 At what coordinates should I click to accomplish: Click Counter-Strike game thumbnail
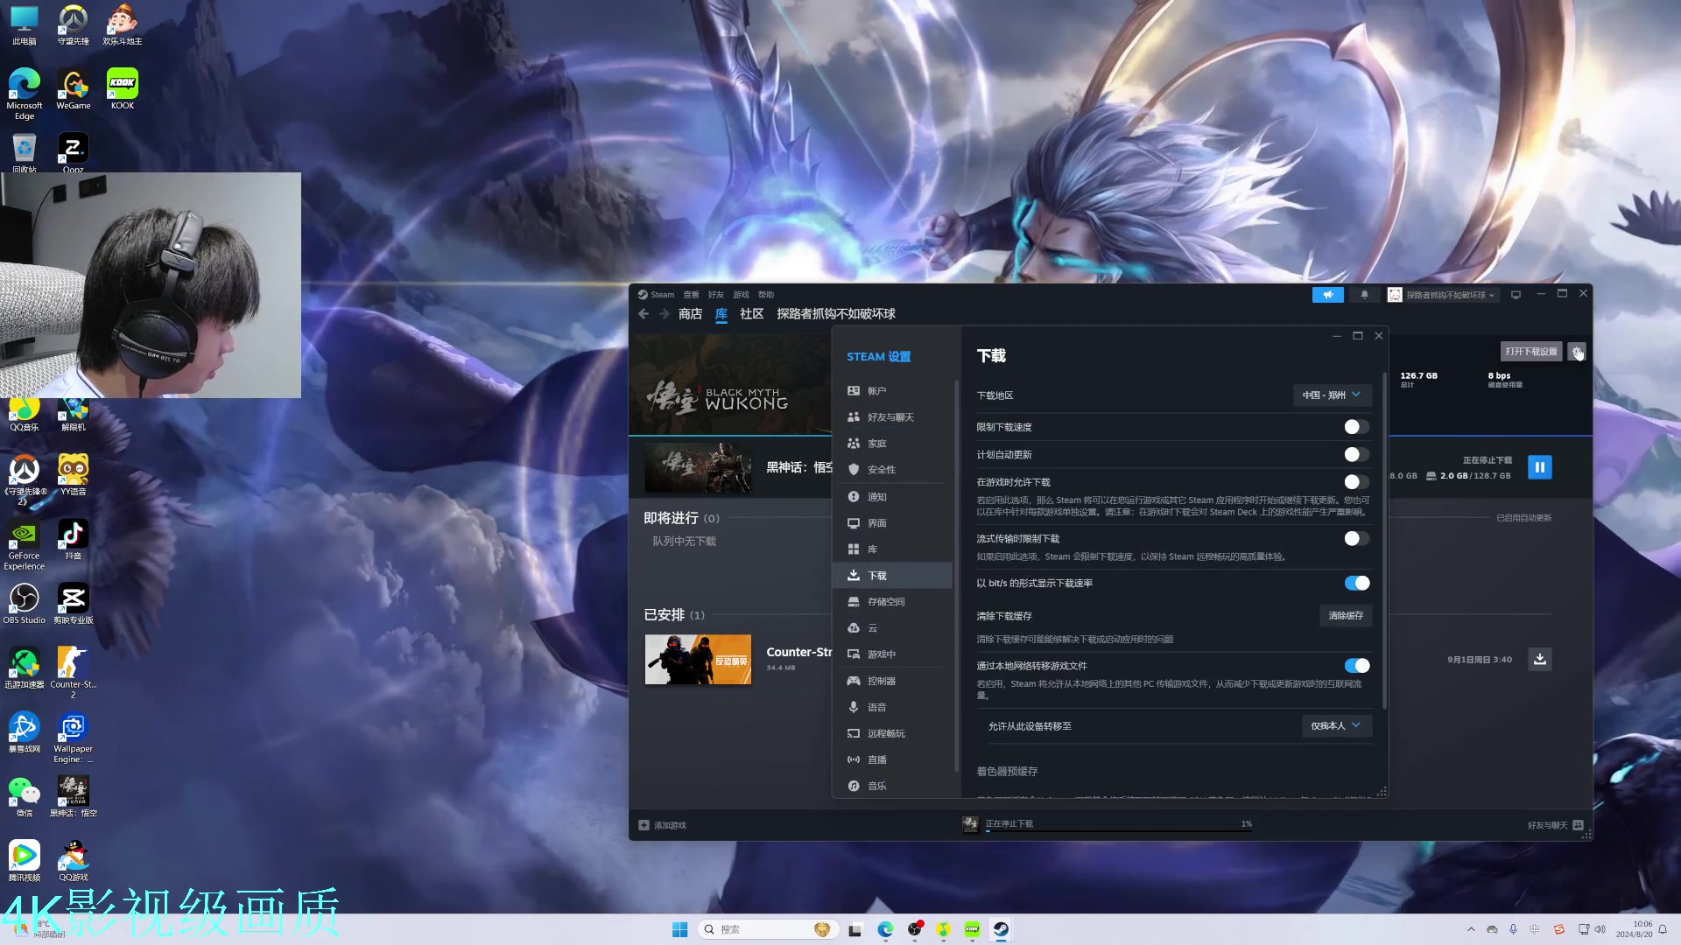click(x=698, y=660)
